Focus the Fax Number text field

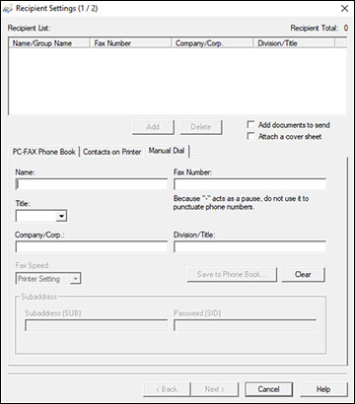tap(249, 184)
